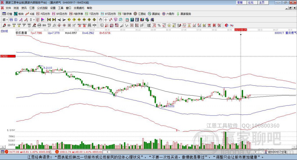Select the Gann fan lines tool

pyautogui.click(x=106, y=25)
